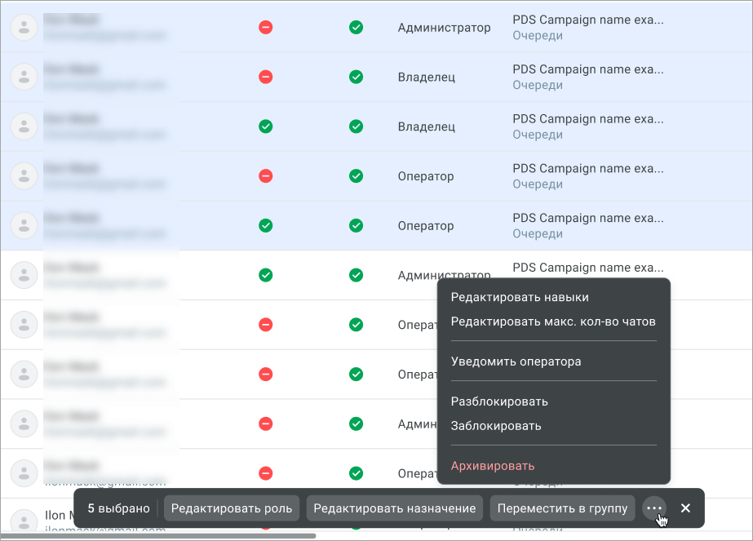Click the second green check icon in the top Администратор row

click(356, 28)
